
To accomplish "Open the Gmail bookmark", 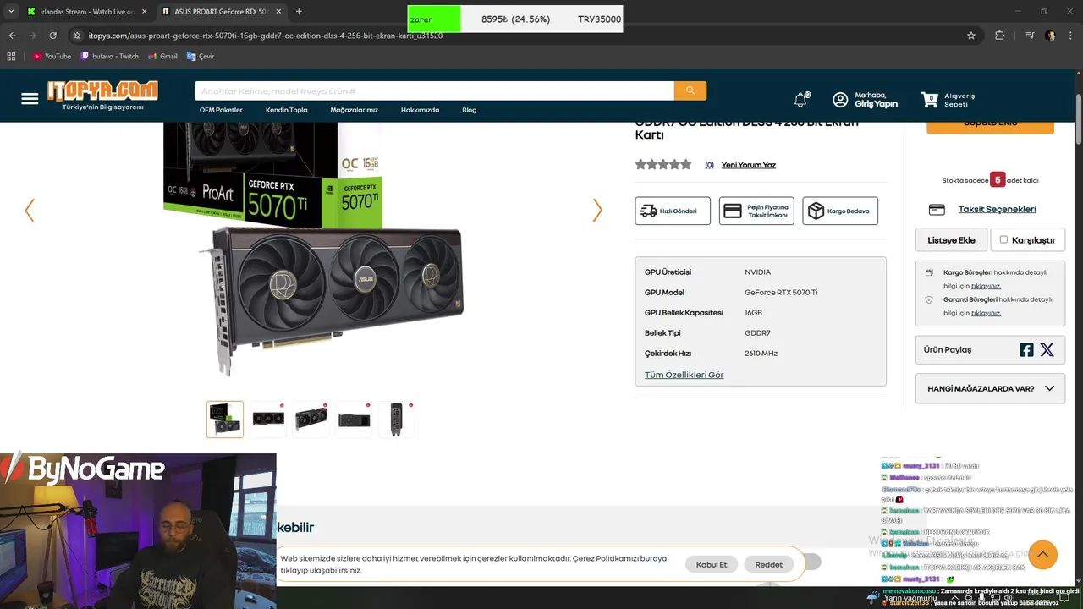I will coord(163,57).
